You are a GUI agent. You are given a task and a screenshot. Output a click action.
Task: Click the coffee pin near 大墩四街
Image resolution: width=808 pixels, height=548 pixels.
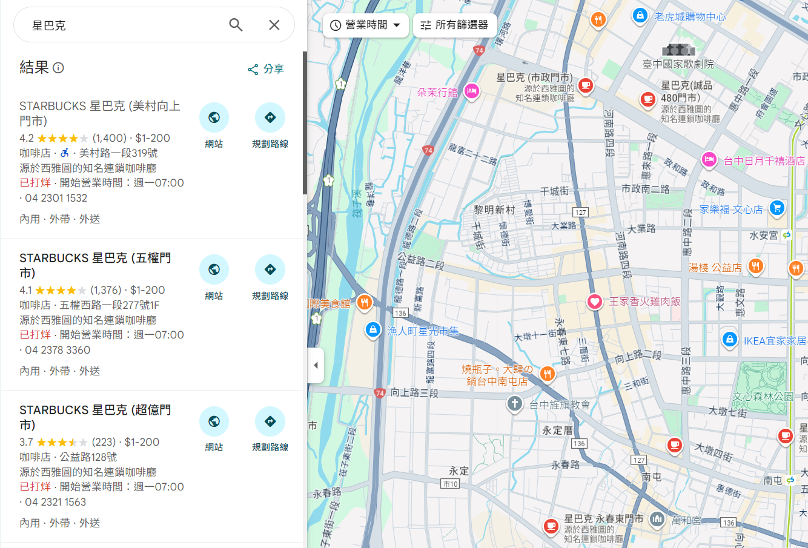(674, 445)
